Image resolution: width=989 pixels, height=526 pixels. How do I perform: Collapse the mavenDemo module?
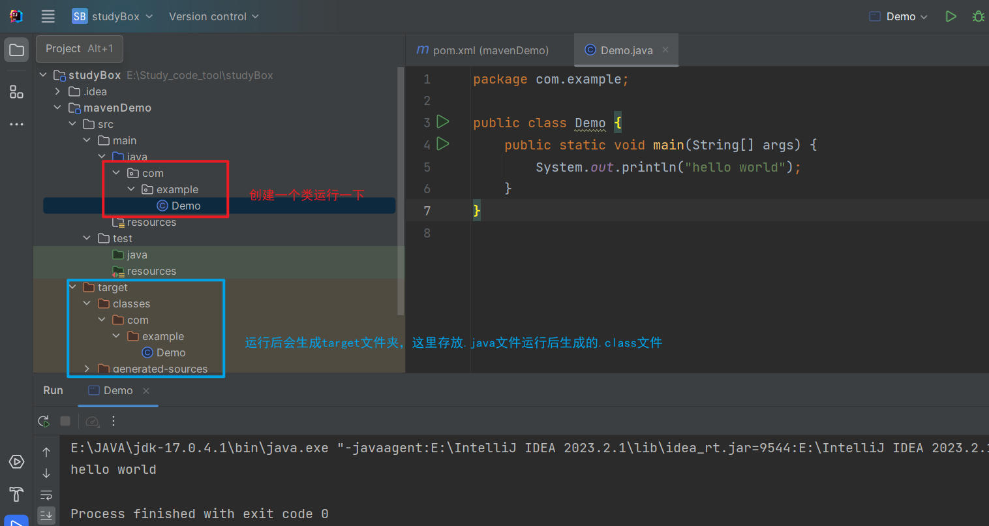coord(57,108)
